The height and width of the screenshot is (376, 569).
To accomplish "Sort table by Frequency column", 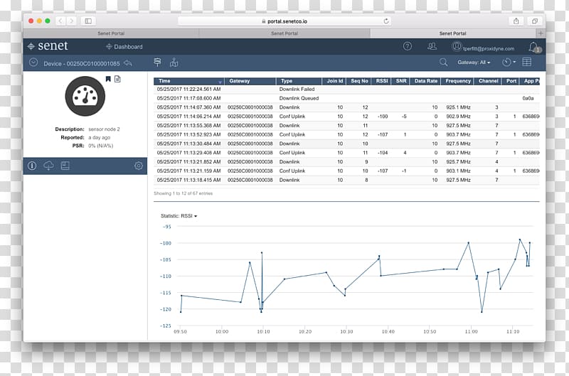I will [457, 81].
